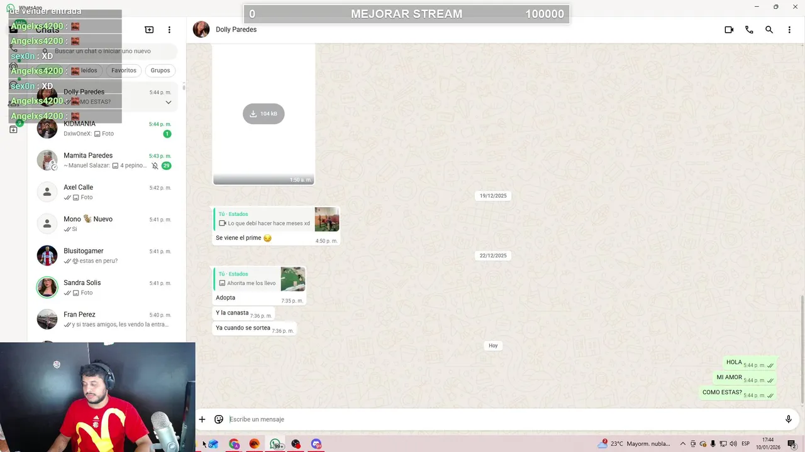Viewport: 805px width, 452px height.
Task: Click the date chip "19/12/2025"
Action: (493, 196)
